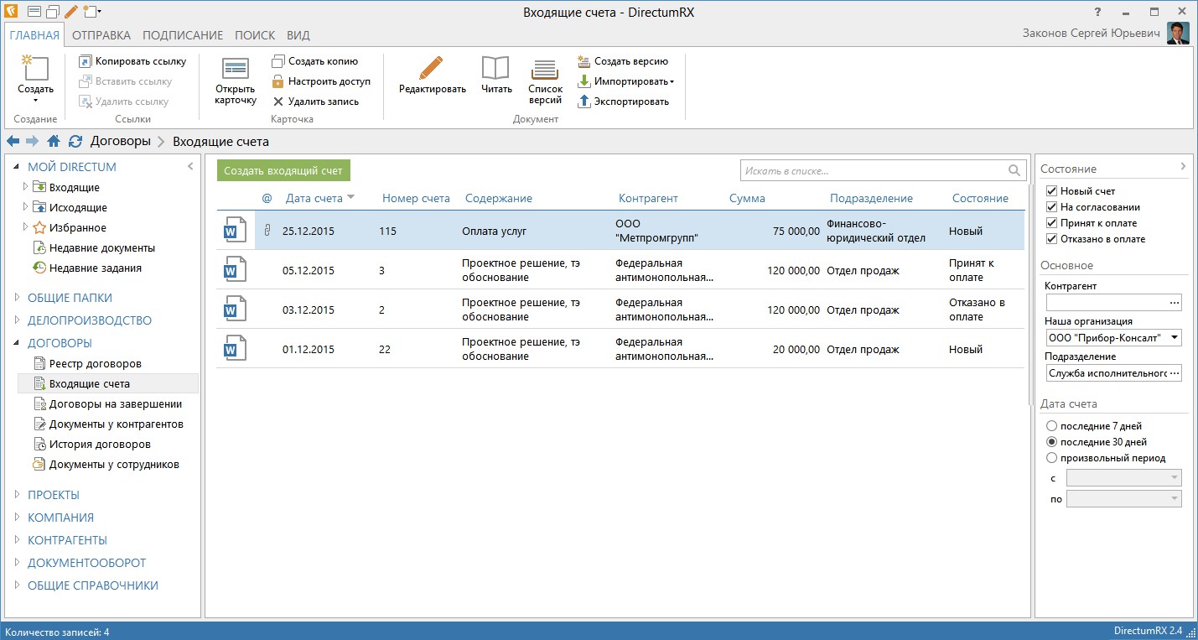This screenshot has width=1198, height=640.
Task: Open Реестр договоров in the sidebar
Action: coord(96,363)
